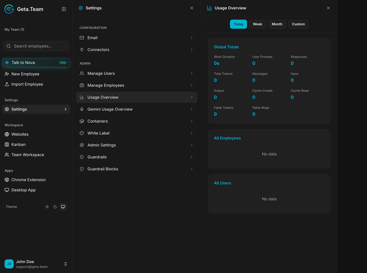Switch to dark theme moon icon
Image resolution: width=367 pixels, height=273 pixels.
[x=55, y=207]
